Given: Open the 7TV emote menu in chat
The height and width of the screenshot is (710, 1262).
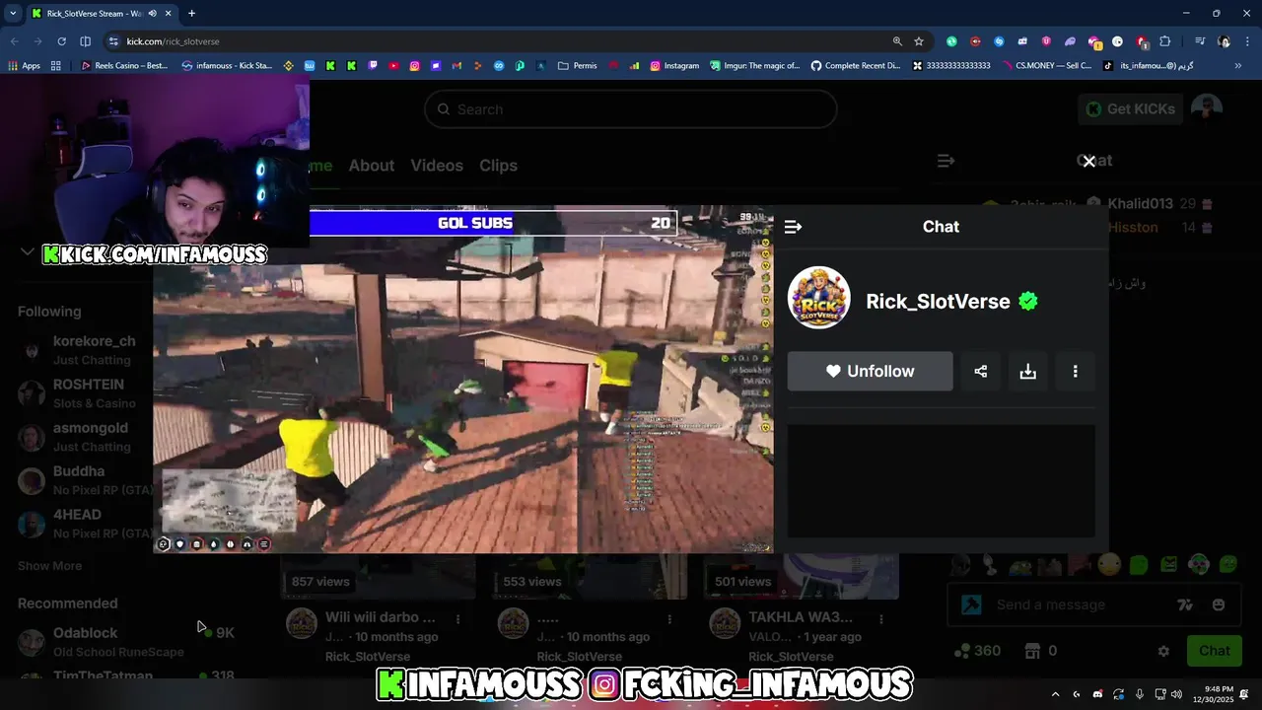Looking at the screenshot, I should (x=1185, y=604).
